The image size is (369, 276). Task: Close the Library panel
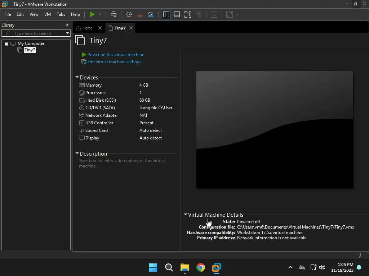[67, 25]
